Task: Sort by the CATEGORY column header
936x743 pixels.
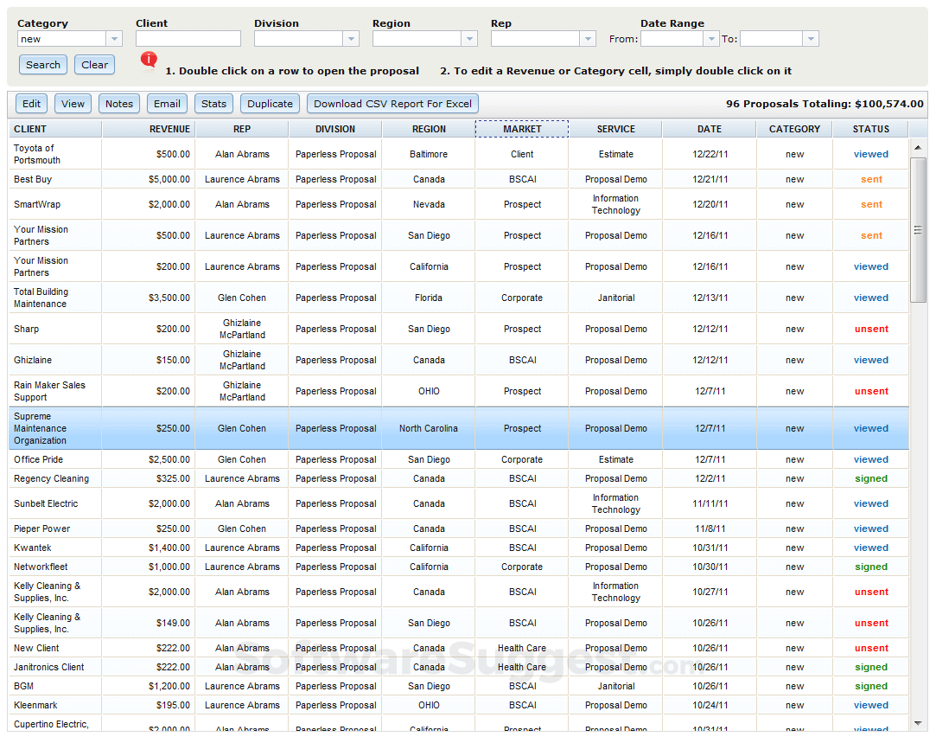Action: coord(794,129)
